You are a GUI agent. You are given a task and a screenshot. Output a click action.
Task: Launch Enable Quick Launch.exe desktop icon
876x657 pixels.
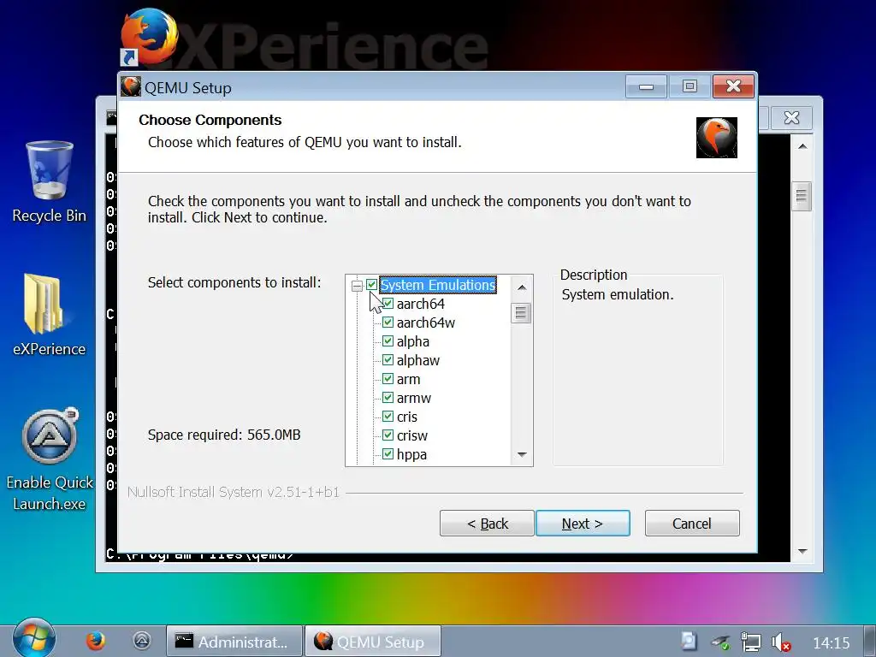pyautogui.click(x=49, y=459)
